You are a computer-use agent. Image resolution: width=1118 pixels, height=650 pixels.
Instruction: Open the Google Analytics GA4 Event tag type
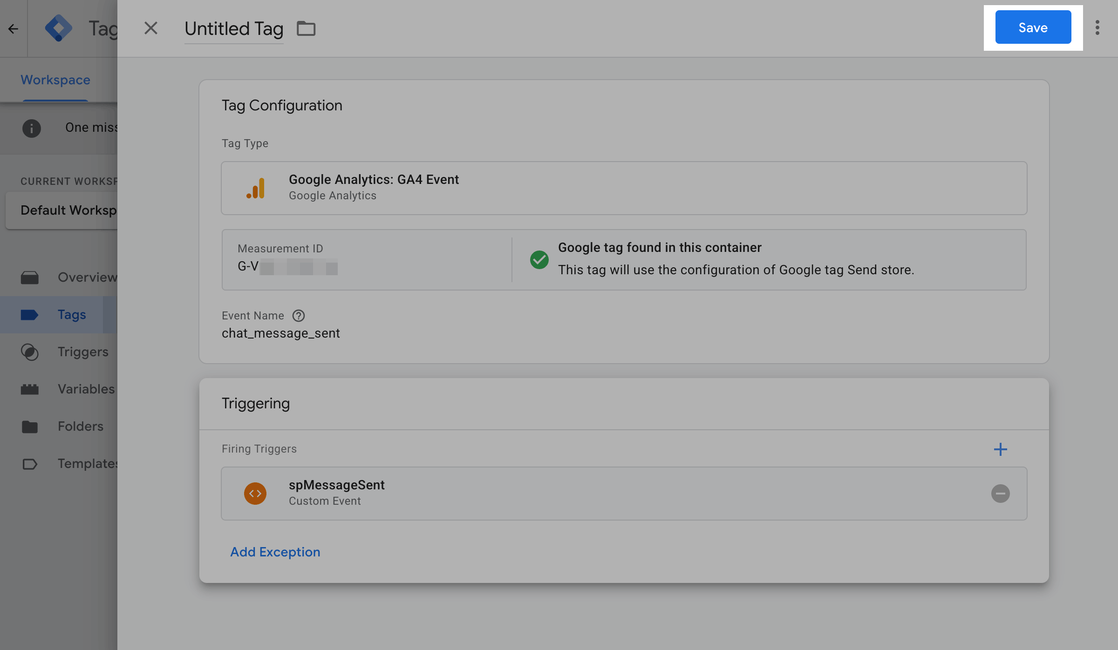click(x=624, y=188)
